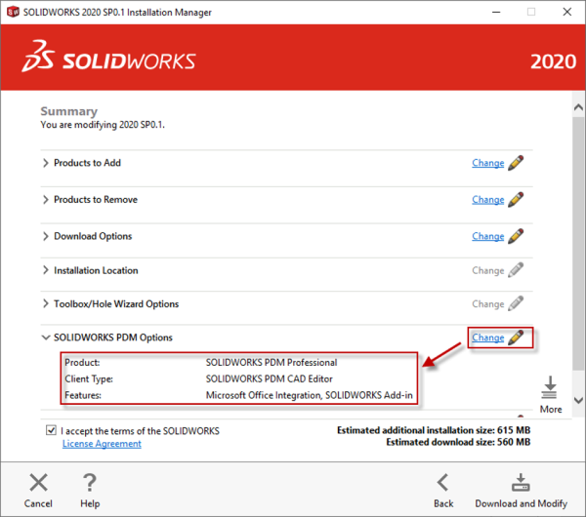Viewport: 586px width, 517px height.
Task: Open the License Agreement link
Action: pyautogui.click(x=102, y=444)
